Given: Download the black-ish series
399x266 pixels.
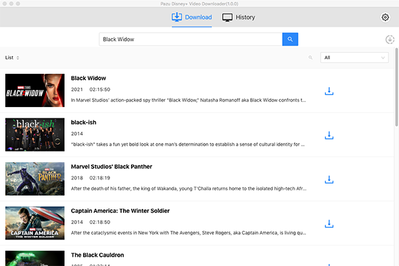Looking at the screenshot, I should click(x=329, y=135).
